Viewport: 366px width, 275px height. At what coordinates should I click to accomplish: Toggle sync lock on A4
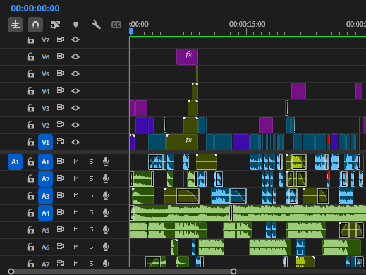61,212
